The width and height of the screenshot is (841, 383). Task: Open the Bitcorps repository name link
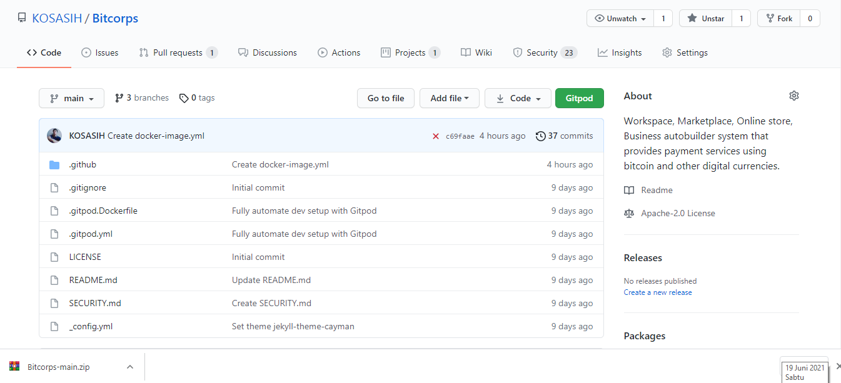pyautogui.click(x=115, y=18)
